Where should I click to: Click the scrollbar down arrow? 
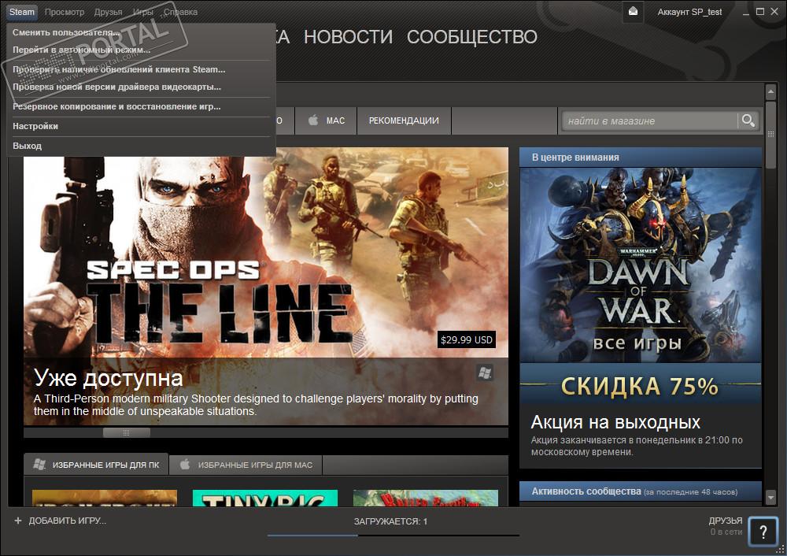point(771,498)
